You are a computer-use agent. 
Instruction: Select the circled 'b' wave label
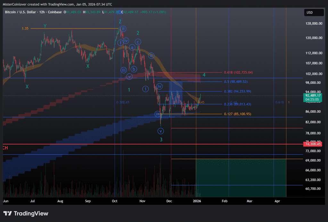click(134, 69)
